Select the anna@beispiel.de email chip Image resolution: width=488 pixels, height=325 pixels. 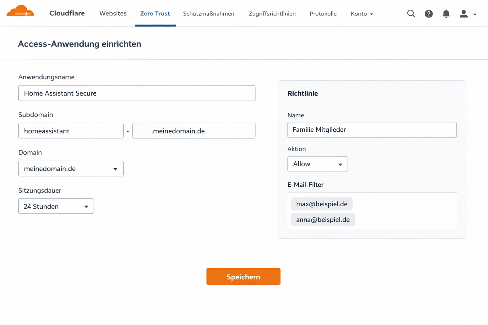(x=323, y=220)
